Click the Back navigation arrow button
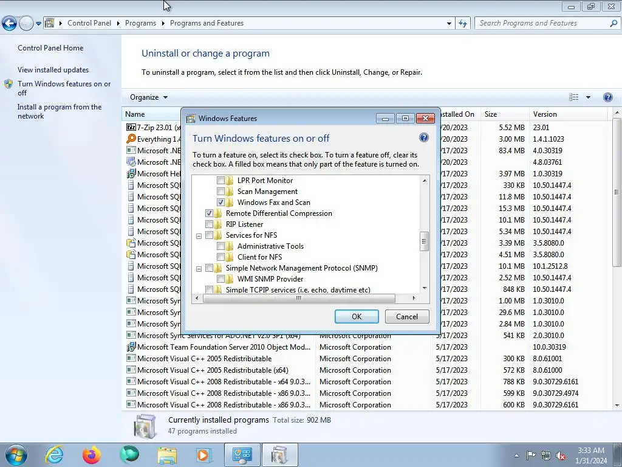The height and width of the screenshot is (467, 622). coord(10,24)
